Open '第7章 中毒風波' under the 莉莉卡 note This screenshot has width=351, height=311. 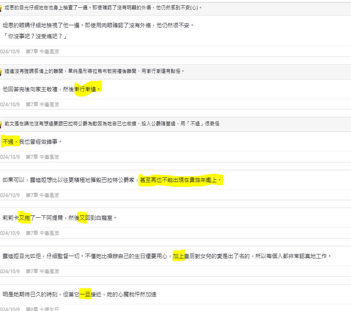click(x=42, y=233)
